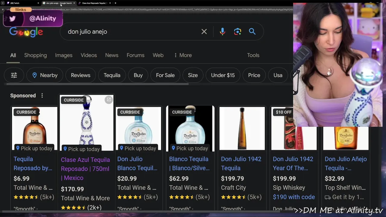Switch to the Images tab
This screenshot has width=386, height=217.
point(64,55)
